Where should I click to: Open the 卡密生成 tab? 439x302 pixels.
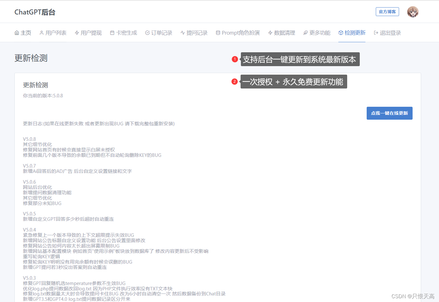[124, 33]
